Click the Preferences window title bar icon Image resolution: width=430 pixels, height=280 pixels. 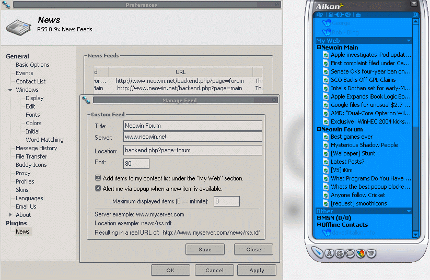coord(6,5)
